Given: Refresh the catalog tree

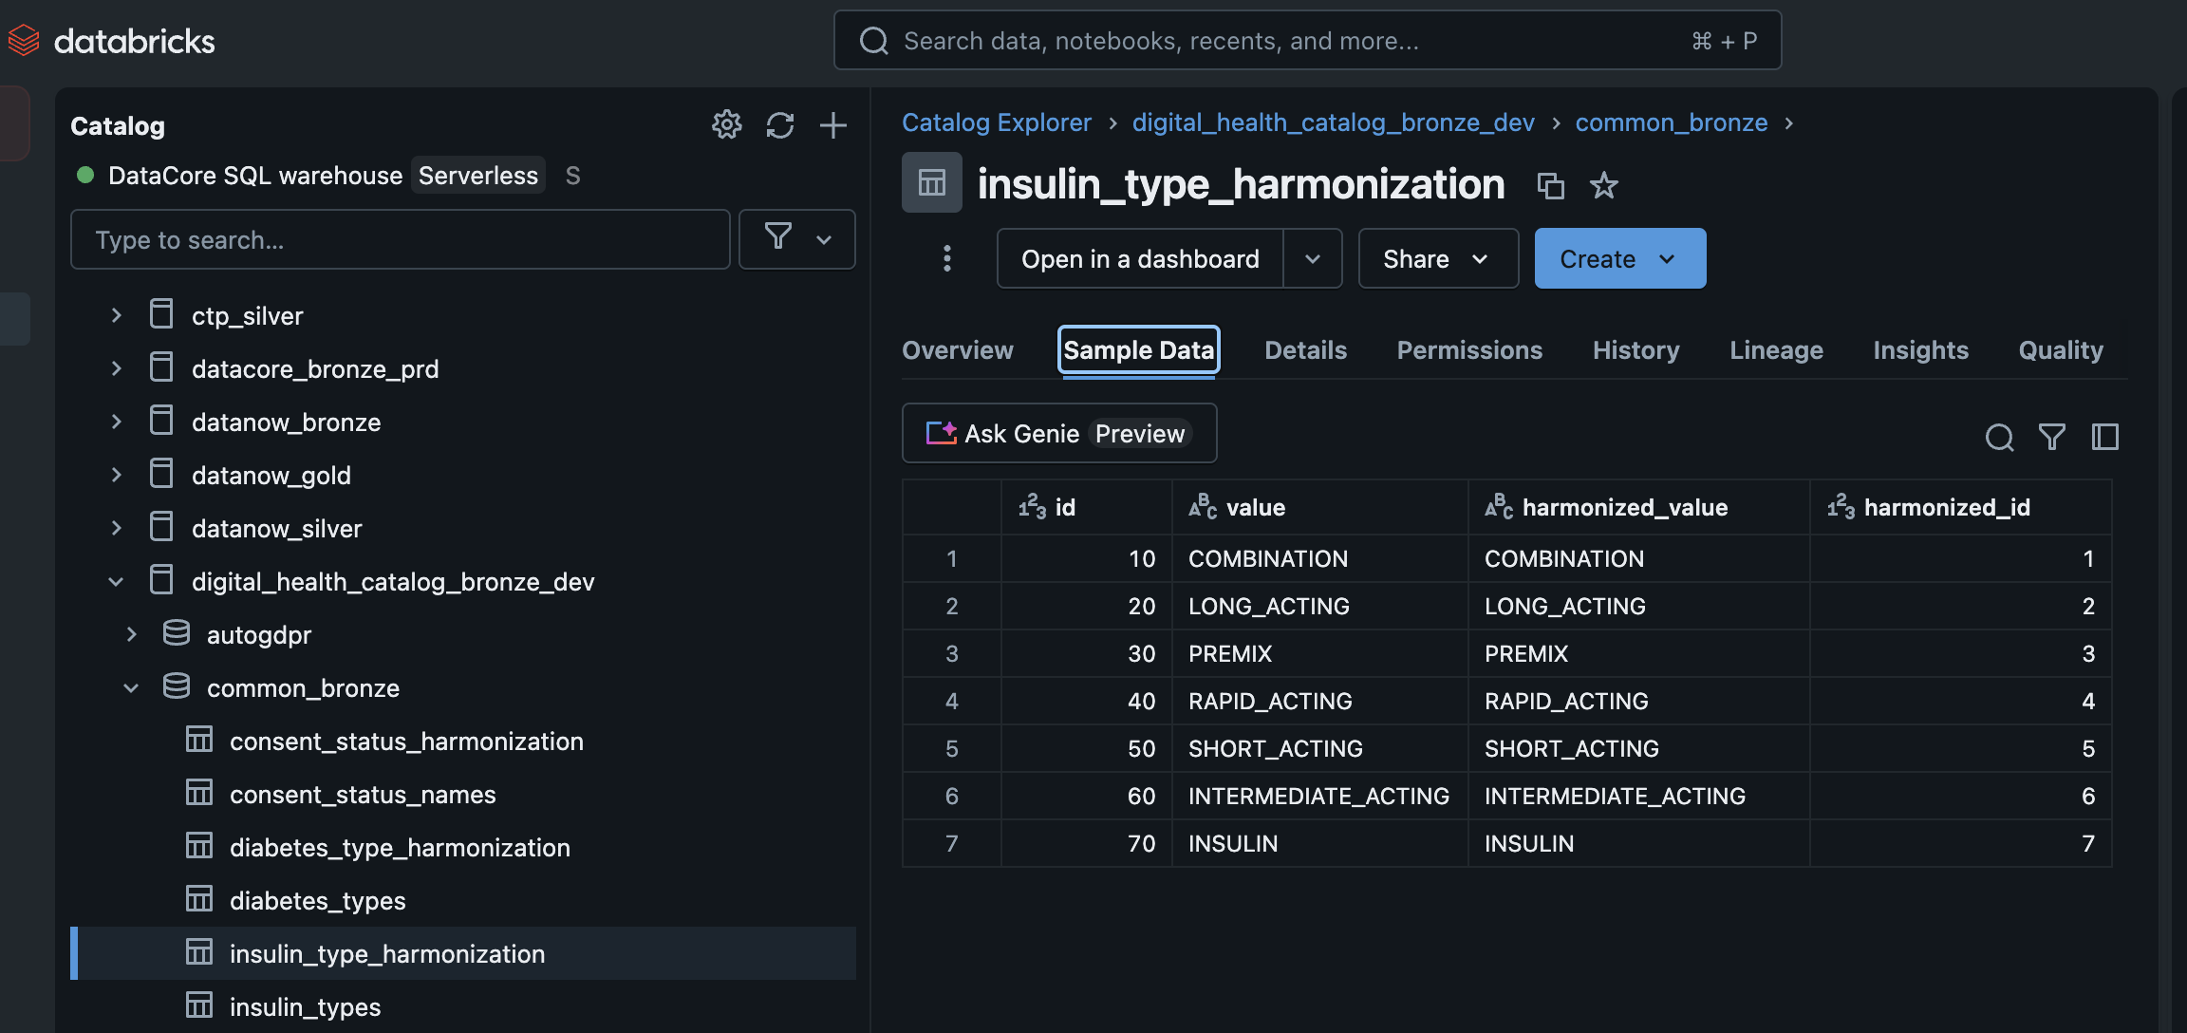Looking at the screenshot, I should [x=780, y=125].
